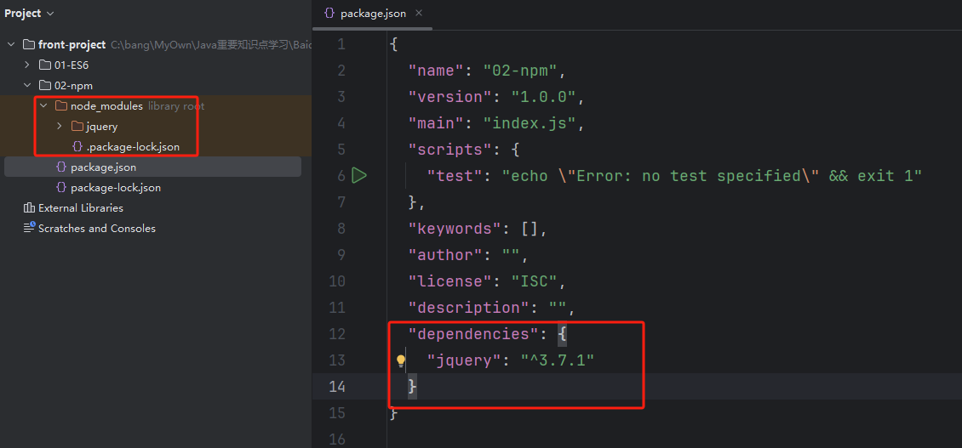Select package-lock.json under 02-npm
962x448 pixels.
pyautogui.click(x=116, y=188)
